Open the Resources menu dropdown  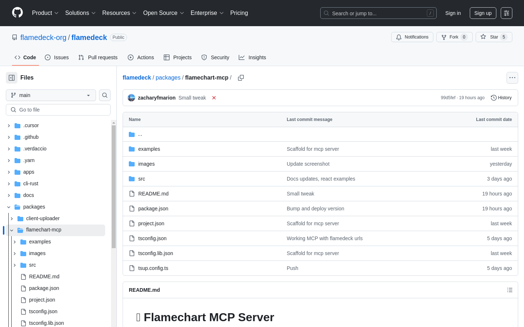pos(119,13)
